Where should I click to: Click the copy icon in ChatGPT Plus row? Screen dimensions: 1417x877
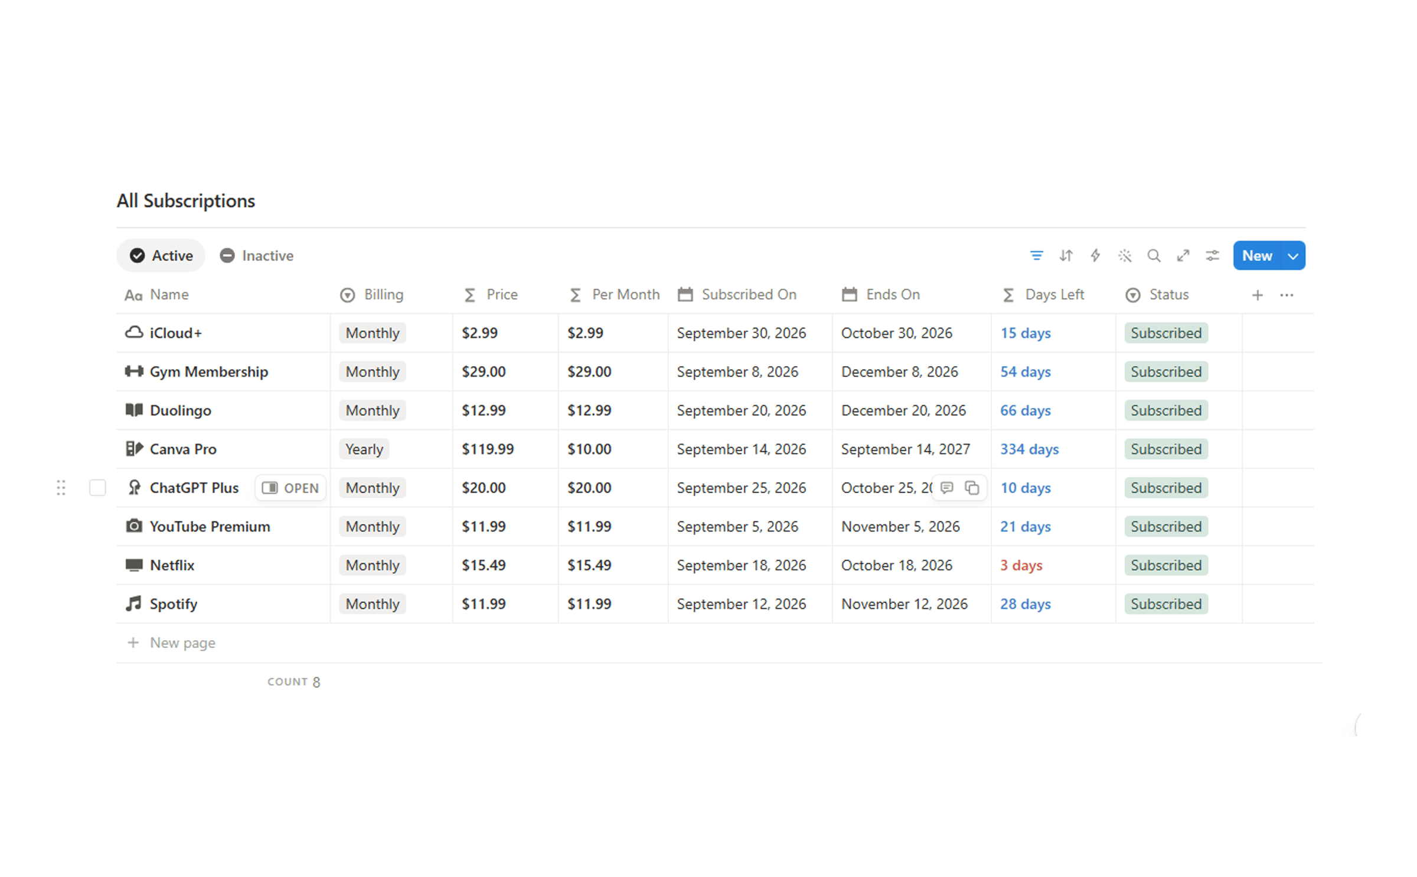(x=972, y=488)
